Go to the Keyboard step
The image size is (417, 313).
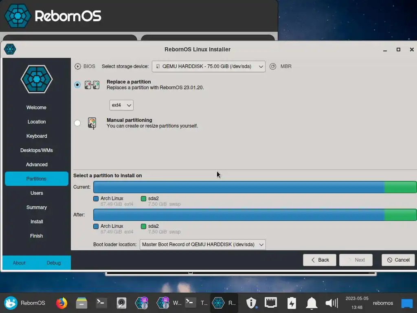[x=36, y=136]
